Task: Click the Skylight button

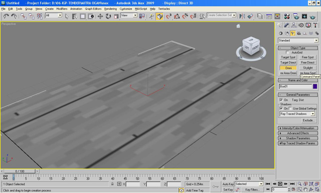Action: click(x=307, y=68)
